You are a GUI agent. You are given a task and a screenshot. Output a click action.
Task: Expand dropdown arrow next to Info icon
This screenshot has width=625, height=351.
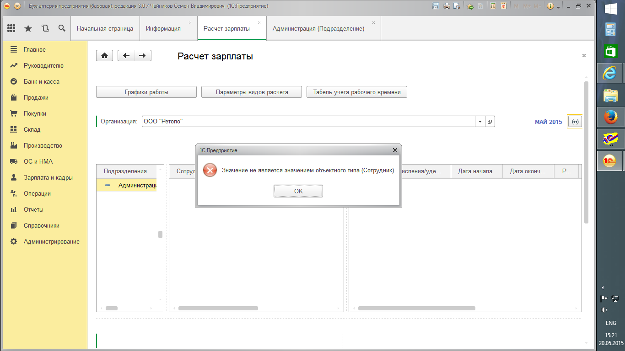point(558,7)
